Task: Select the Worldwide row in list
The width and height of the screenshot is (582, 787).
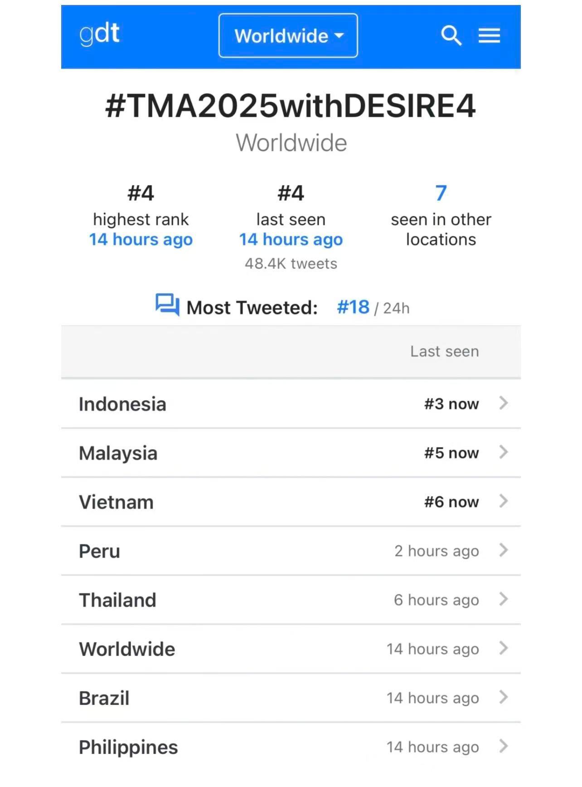Action: click(291, 649)
